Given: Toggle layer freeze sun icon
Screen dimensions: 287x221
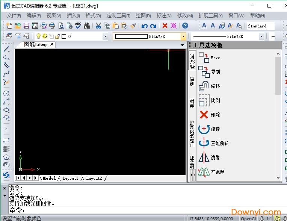Looking at the screenshot, I should coord(45,36).
